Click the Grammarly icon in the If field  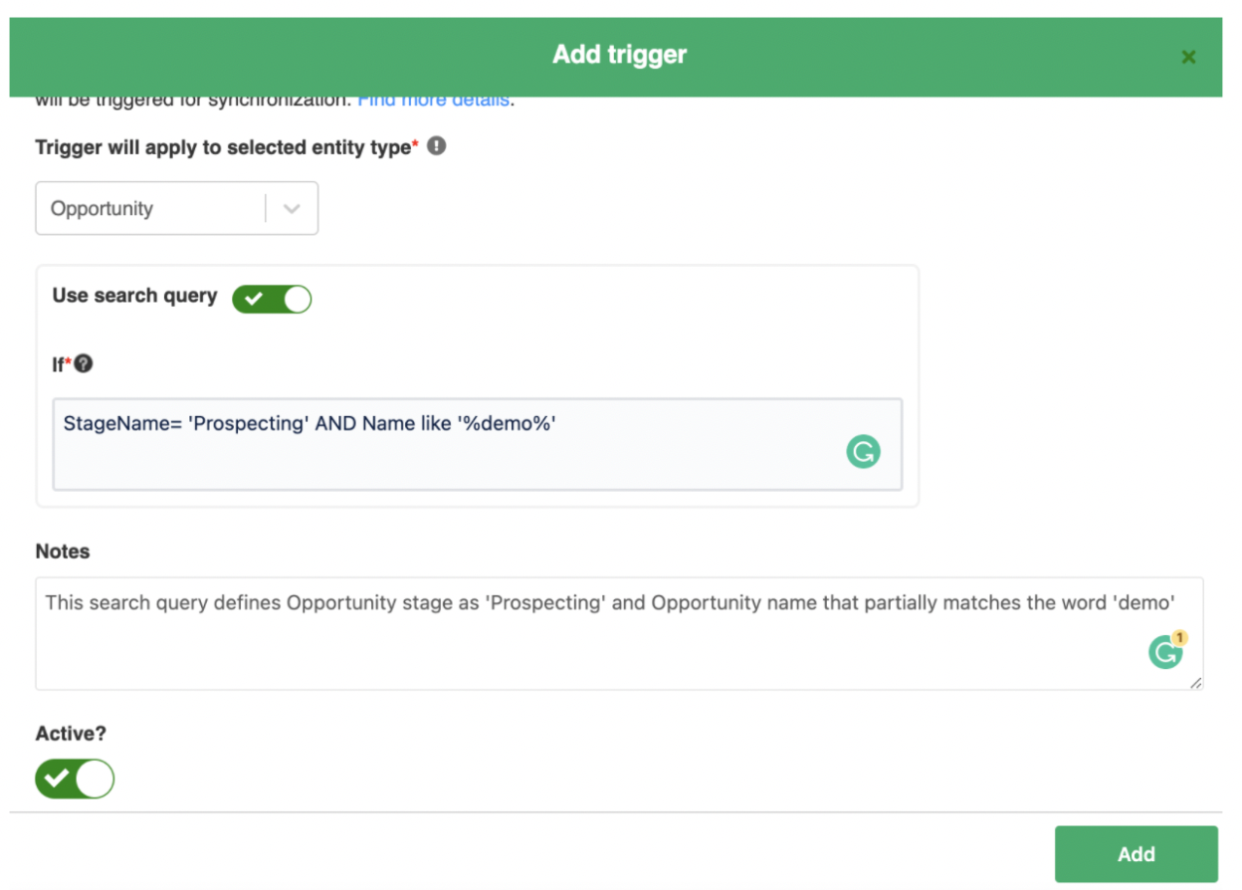coord(863,453)
